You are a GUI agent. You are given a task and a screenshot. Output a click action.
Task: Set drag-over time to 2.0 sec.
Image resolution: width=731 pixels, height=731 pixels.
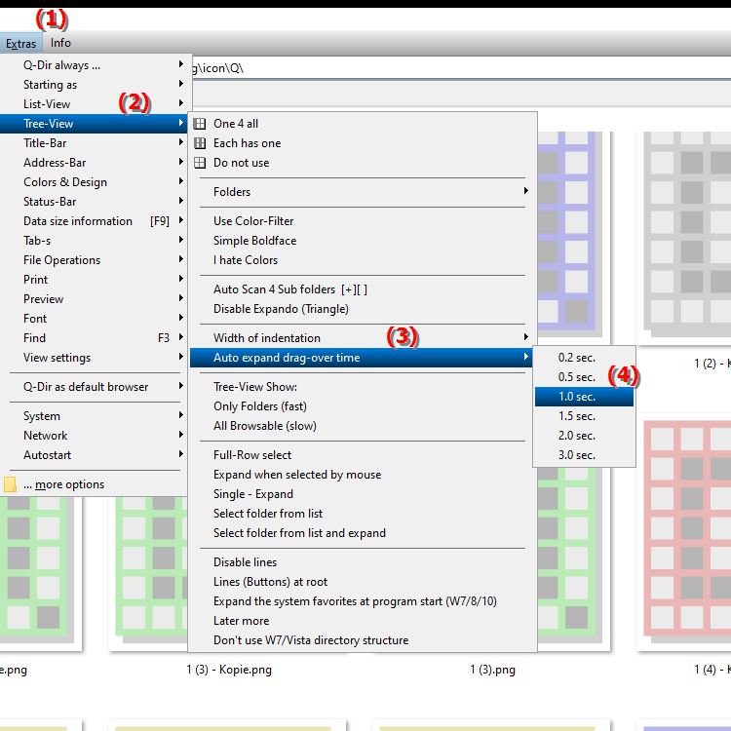(x=584, y=436)
